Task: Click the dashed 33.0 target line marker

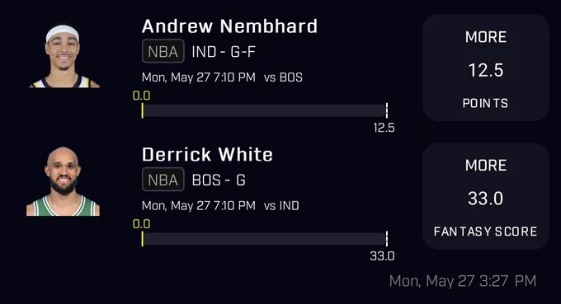Action: (387, 239)
